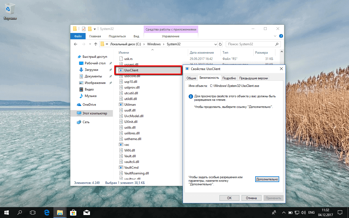Click the Task View icon on taskbar
Screen dimensions: 349x218
point(33,212)
